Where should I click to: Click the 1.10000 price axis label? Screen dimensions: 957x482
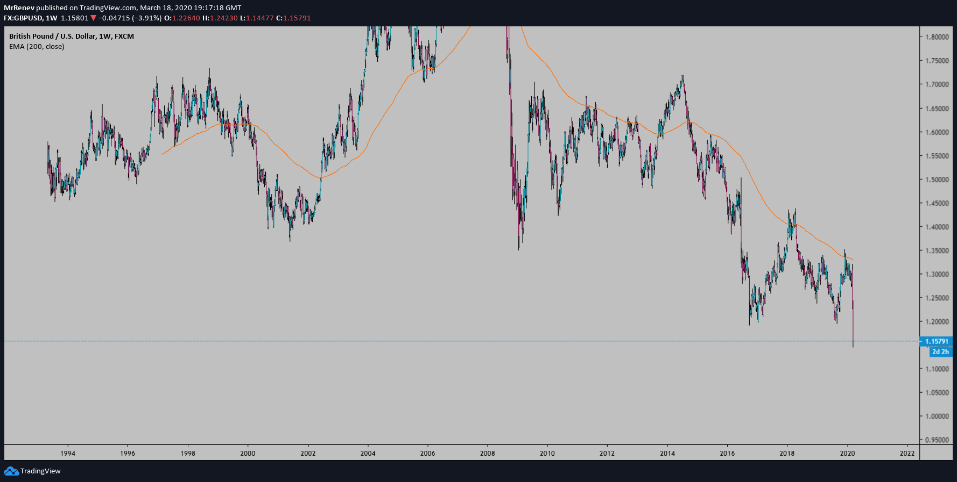tap(937, 369)
